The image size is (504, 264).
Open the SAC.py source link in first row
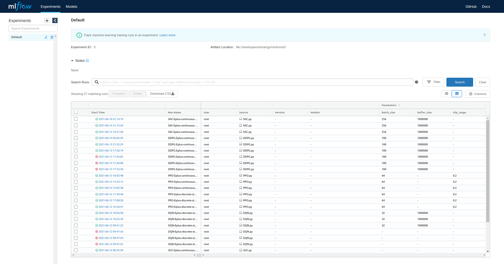click(x=247, y=119)
